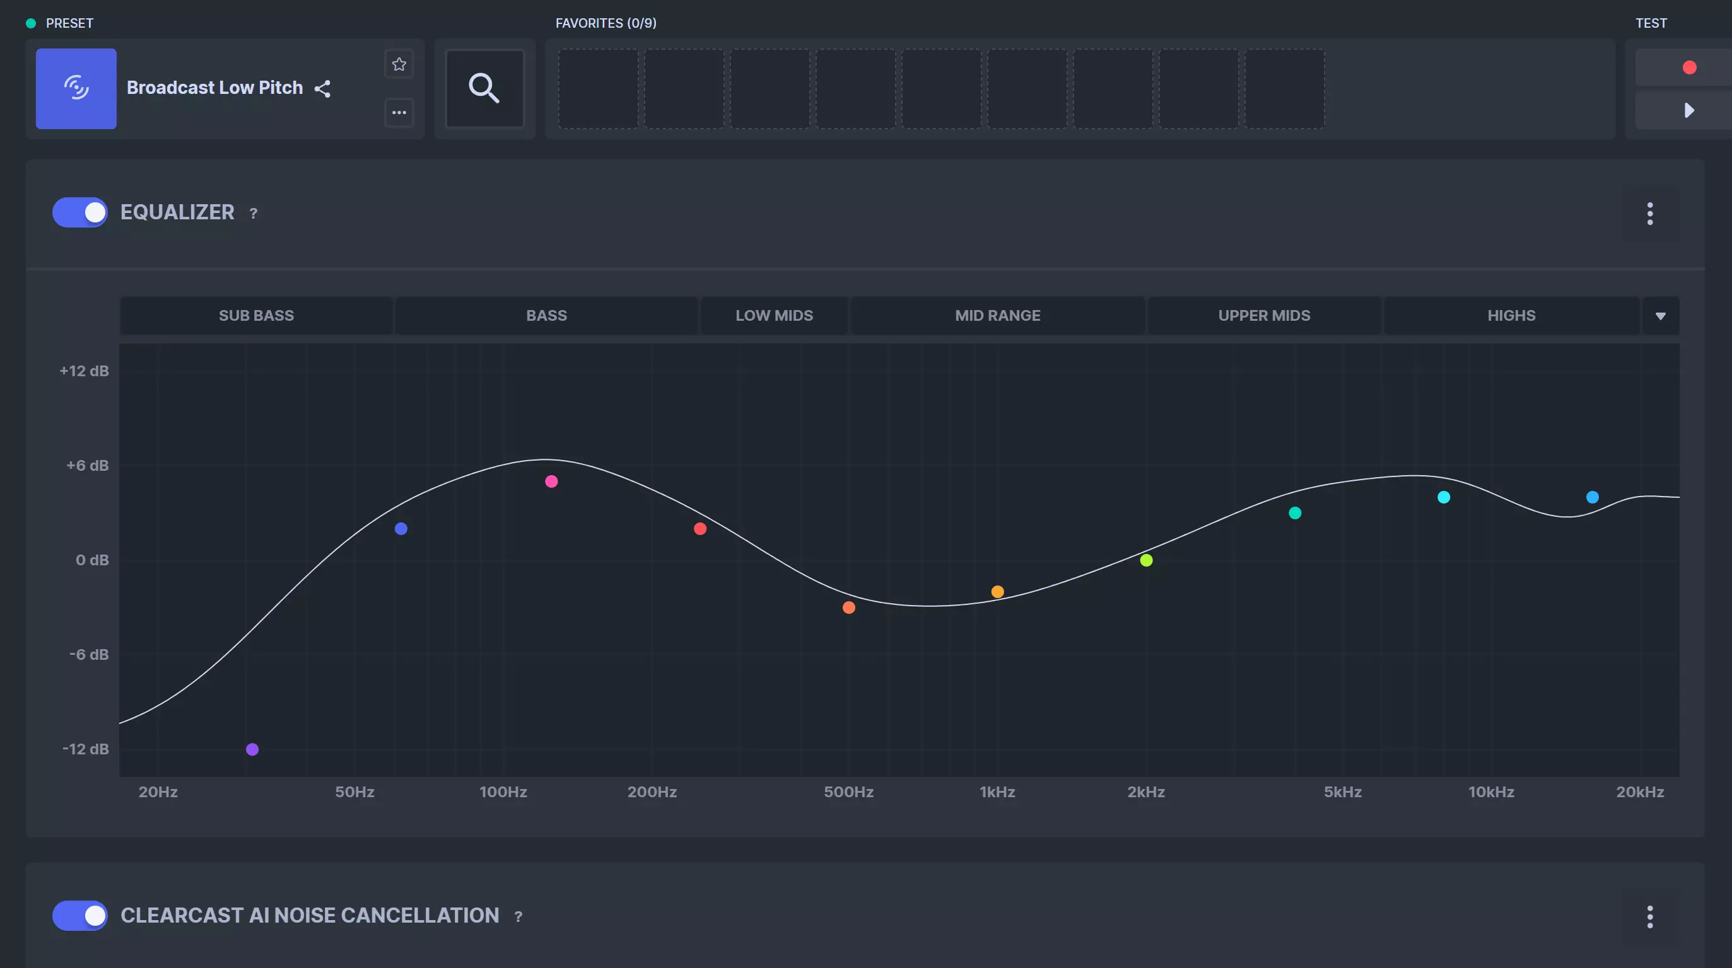Viewport: 1732px width, 968px height.
Task: Select the red EQ point near 250Hz
Action: pos(700,529)
